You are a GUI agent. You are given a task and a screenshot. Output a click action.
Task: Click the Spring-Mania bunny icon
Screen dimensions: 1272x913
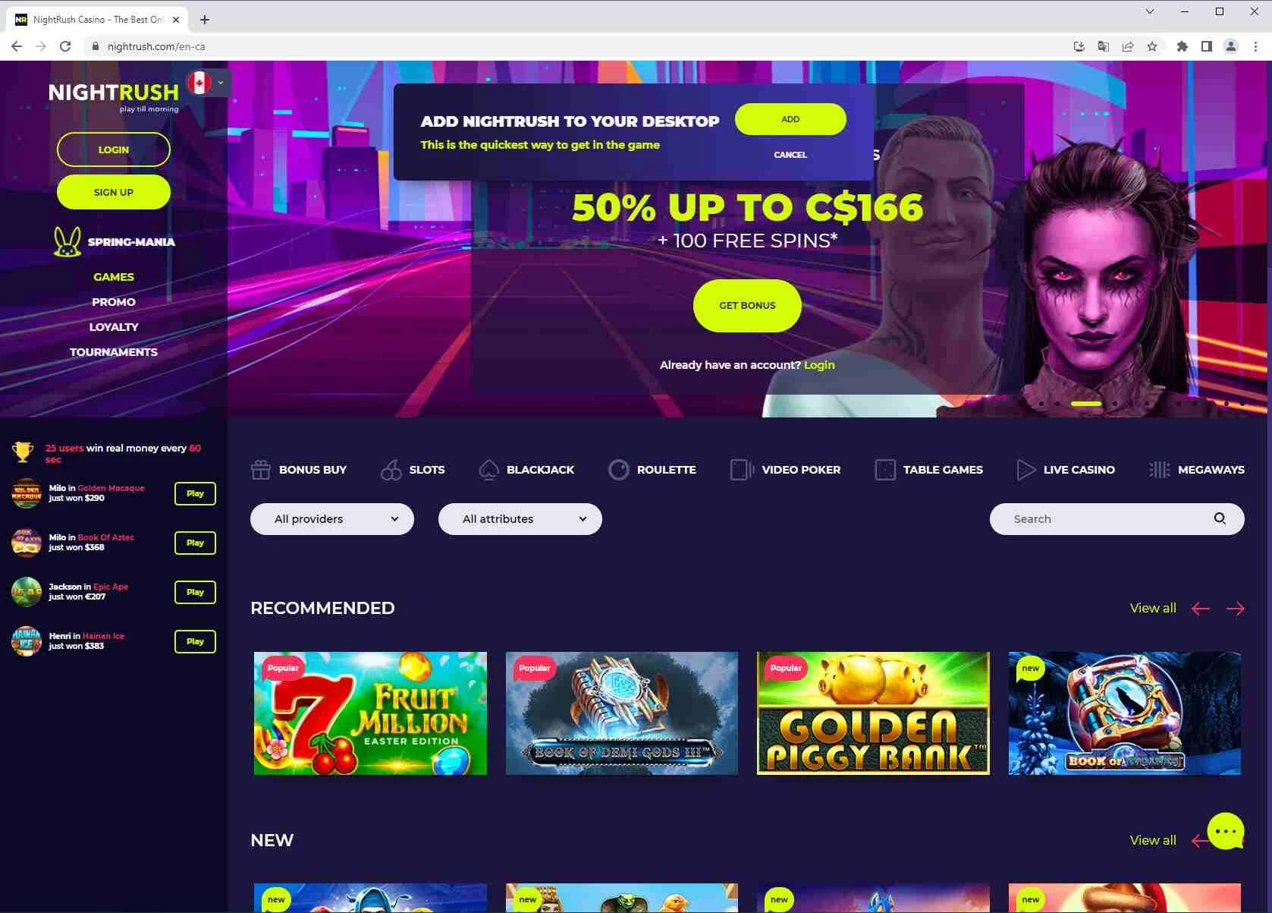(67, 242)
